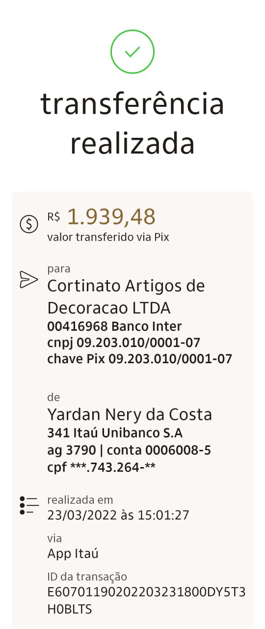Click the masked cpf line

(102, 466)
